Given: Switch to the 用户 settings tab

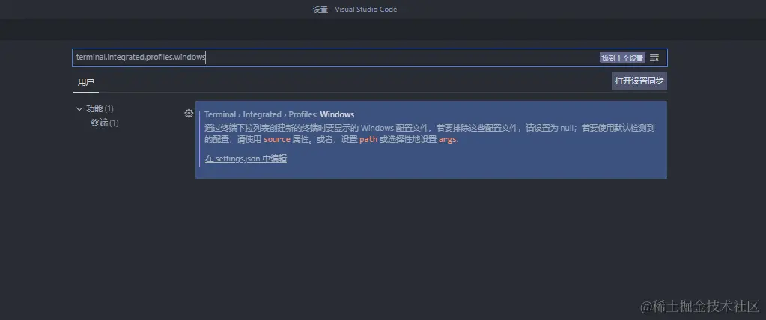Looking at the screenshot, I should pos(85,82).
